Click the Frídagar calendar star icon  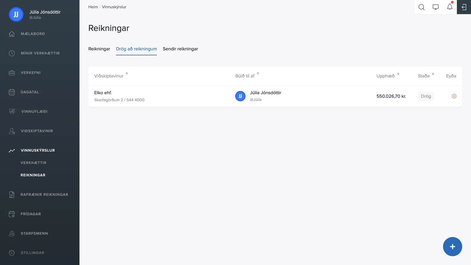click(x=12, y=214)
